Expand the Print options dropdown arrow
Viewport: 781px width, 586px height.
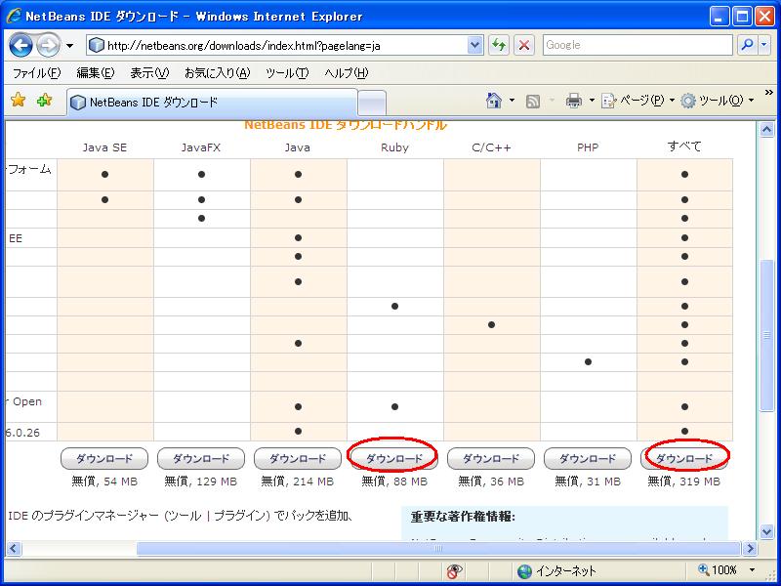coord(592,101)
